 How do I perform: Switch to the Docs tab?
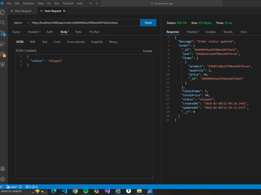(244, 32)
